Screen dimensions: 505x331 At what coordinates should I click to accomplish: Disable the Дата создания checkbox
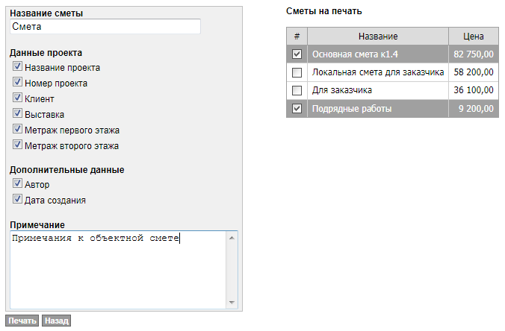17,200
